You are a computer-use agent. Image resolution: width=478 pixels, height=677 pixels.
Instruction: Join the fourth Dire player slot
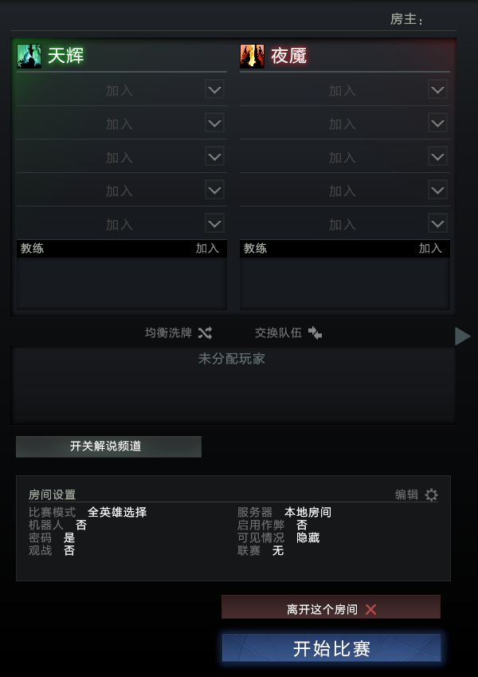(x=343, y=191)
